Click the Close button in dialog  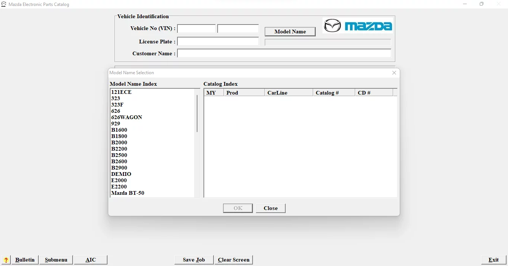point(271,208)
